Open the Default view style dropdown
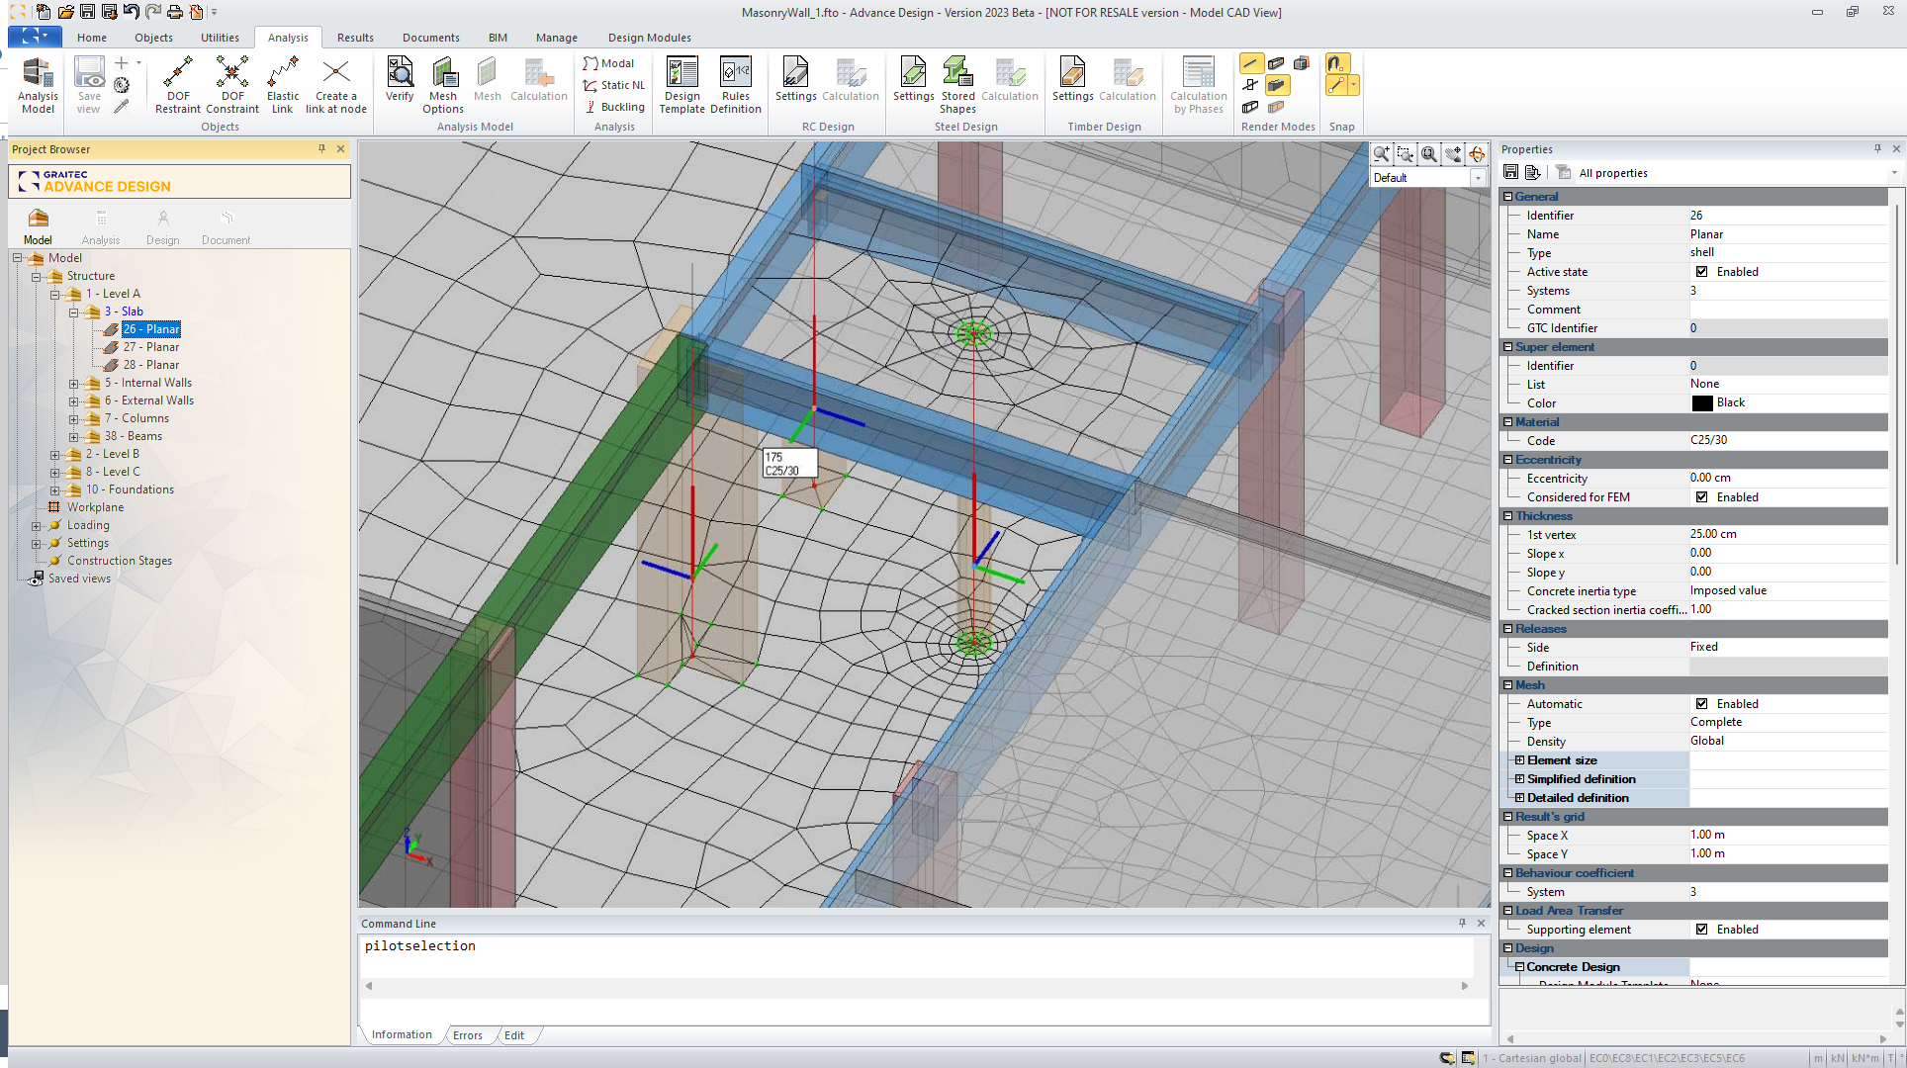This screenshot has height=1068, width=1907. pyautogui.click(x=1478, y=178)
